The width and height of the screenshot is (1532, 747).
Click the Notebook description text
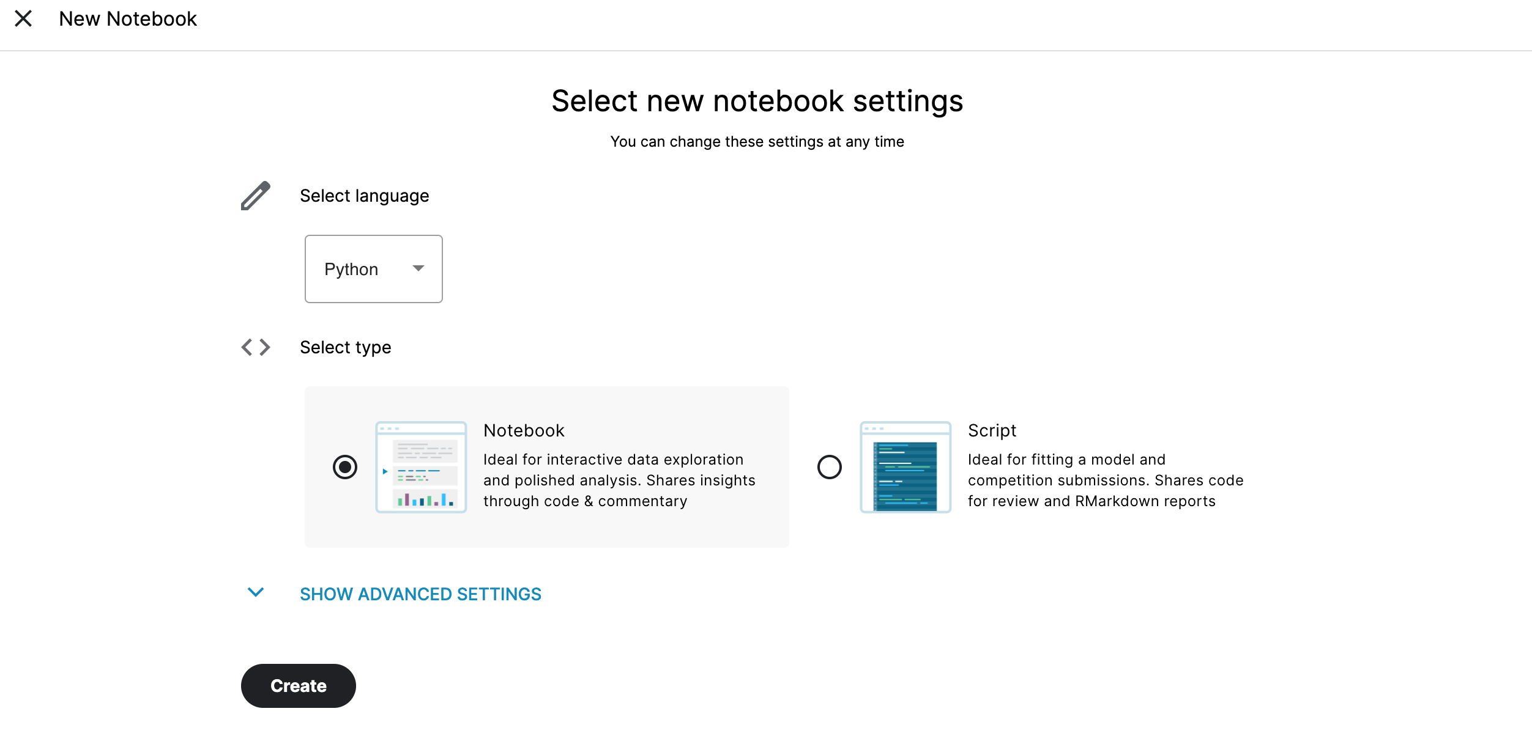pos(619,480)
